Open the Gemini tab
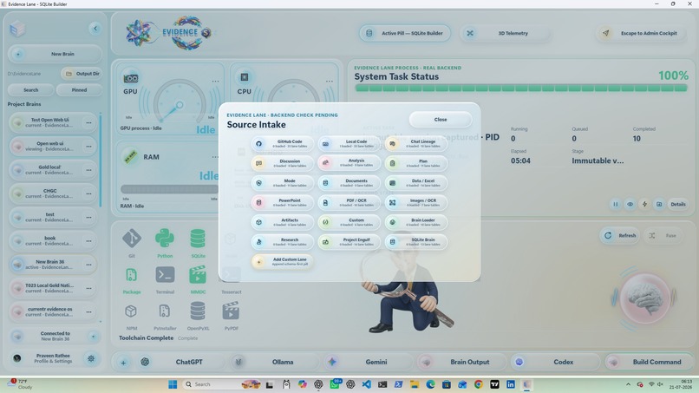The image size is (699, 393). (x=368, y=363)
